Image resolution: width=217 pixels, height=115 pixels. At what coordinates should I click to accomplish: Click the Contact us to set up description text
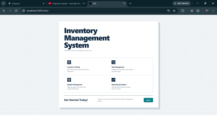tap(115, 100)
